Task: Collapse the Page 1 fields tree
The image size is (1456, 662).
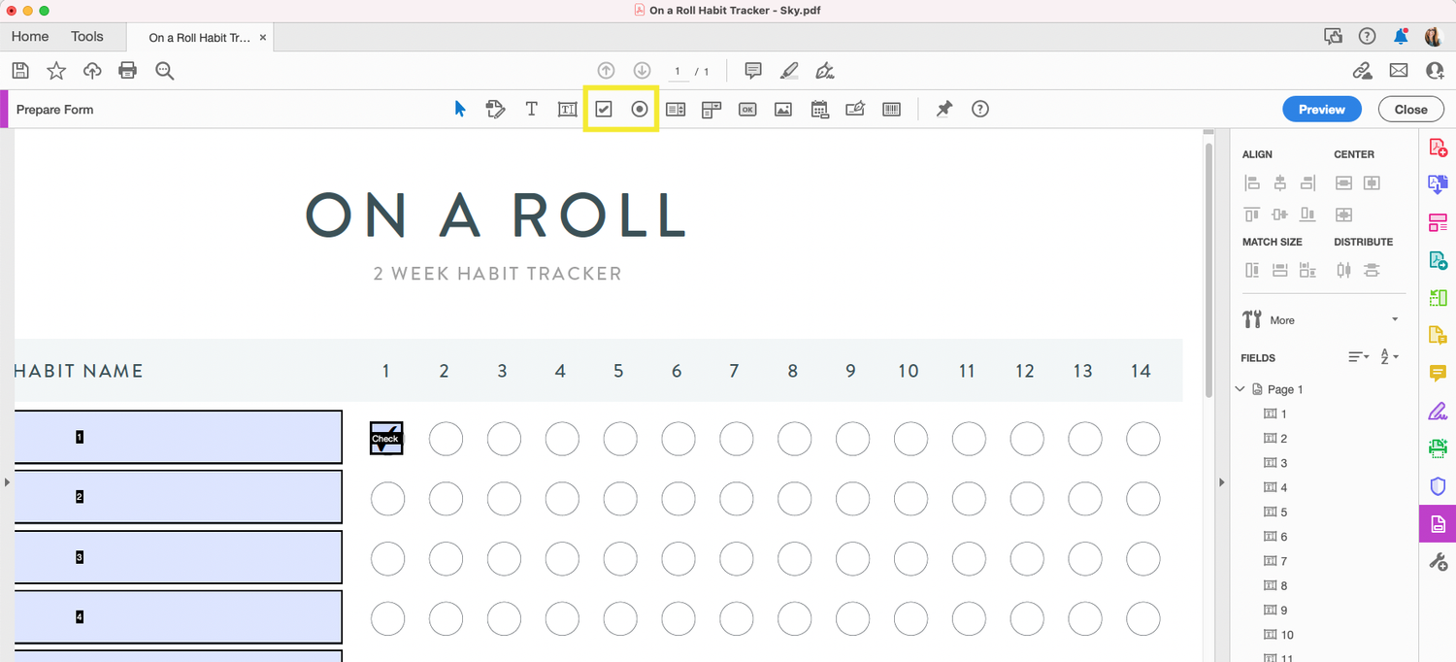Action: click(x=1240, y=388)
